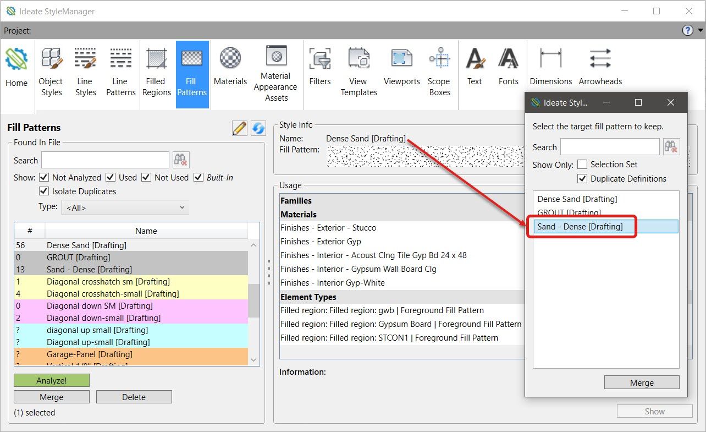Uncheck Isolate Duplicates
Viewport: 706px width, 432px height.
(x=44, y=192)
